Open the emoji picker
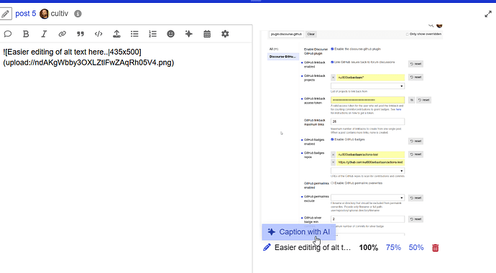This screenshot has width=496, height=273. [x=171, y=34]
